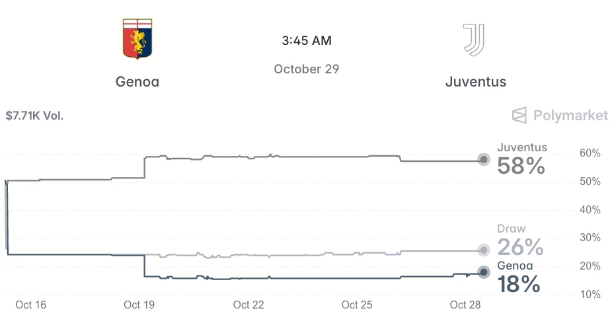616x329 pixels.
Task: Click the Genoa club crest
Action: (137, 39)
